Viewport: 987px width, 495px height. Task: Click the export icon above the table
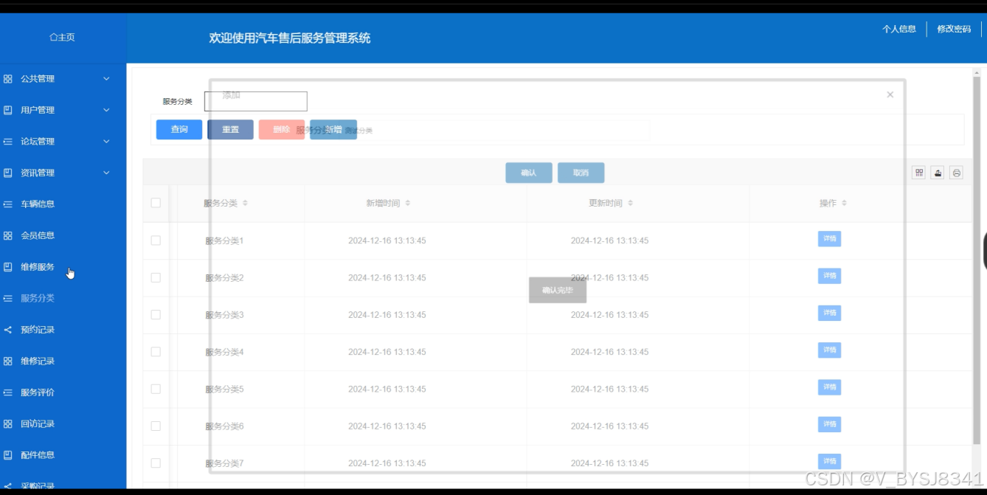coord(938,173)
